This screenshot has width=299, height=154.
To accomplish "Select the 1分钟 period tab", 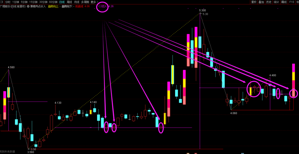I will coord(16,2).
